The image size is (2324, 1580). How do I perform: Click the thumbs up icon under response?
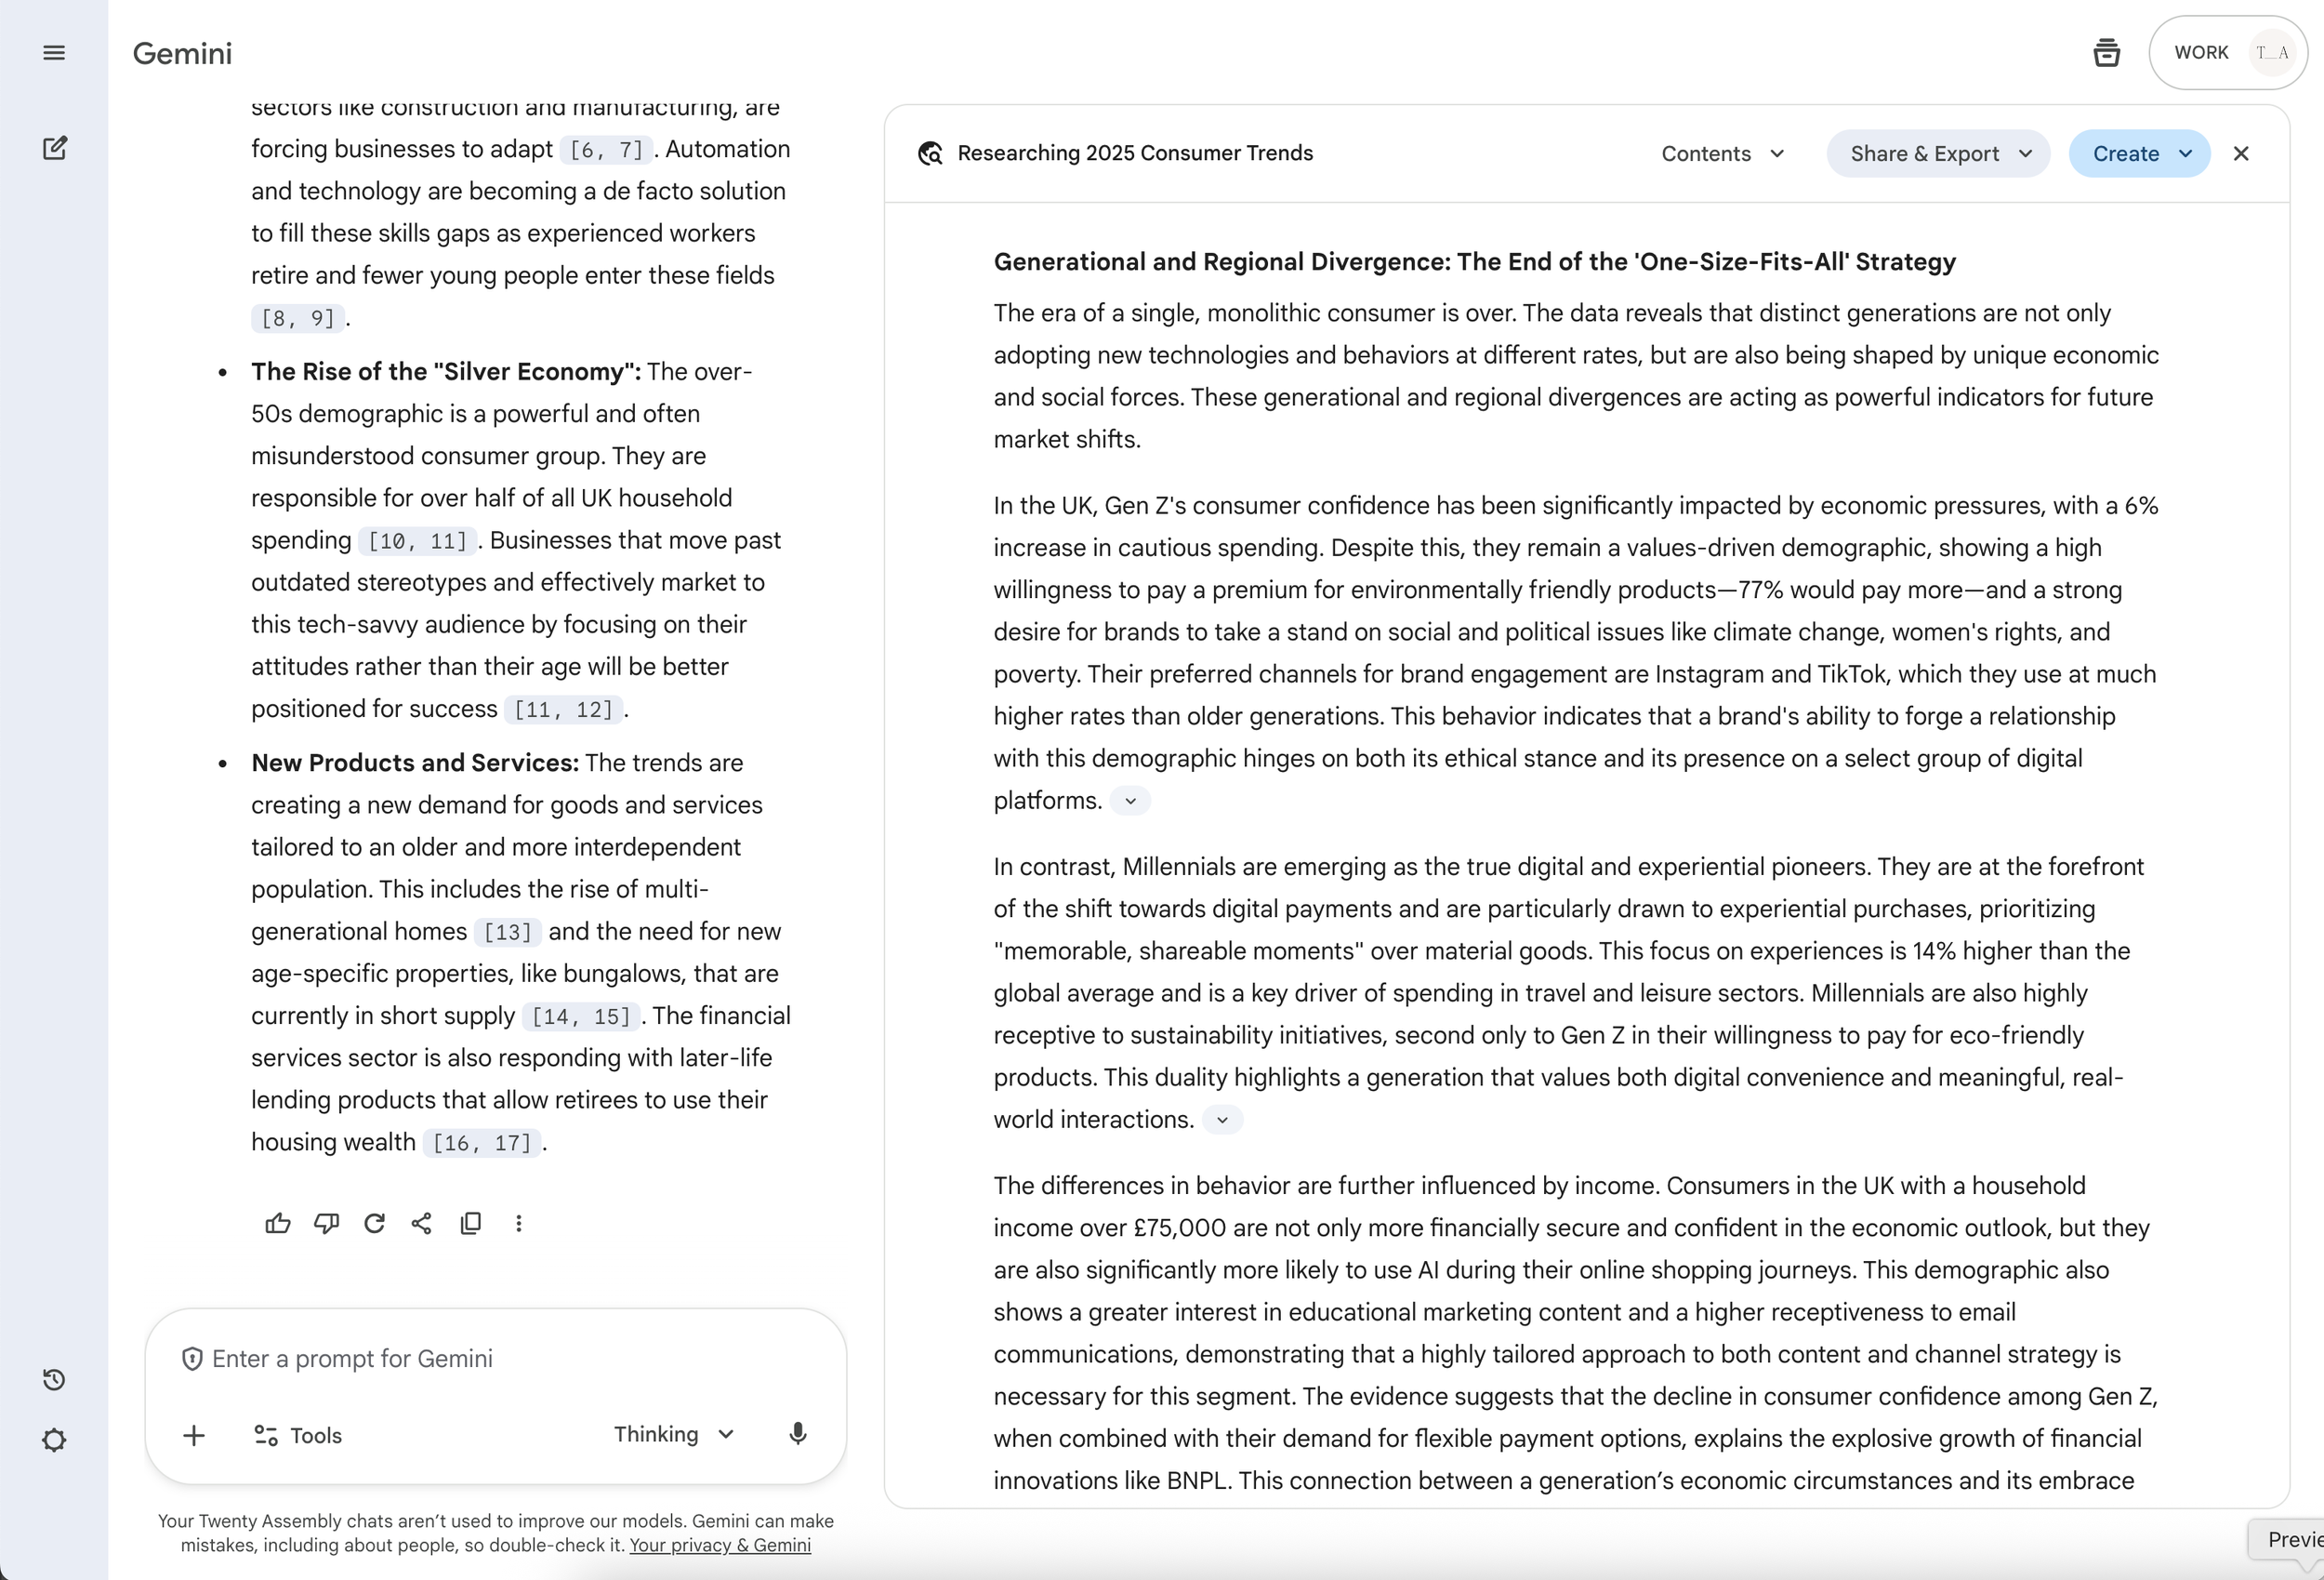click(x=278, y=1223)
